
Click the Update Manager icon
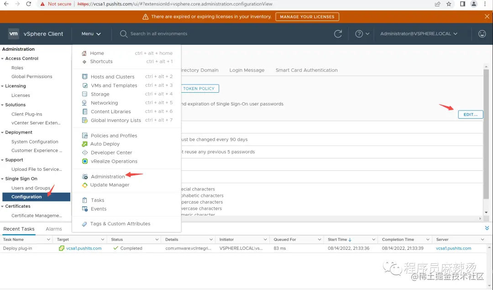(84, 185)
